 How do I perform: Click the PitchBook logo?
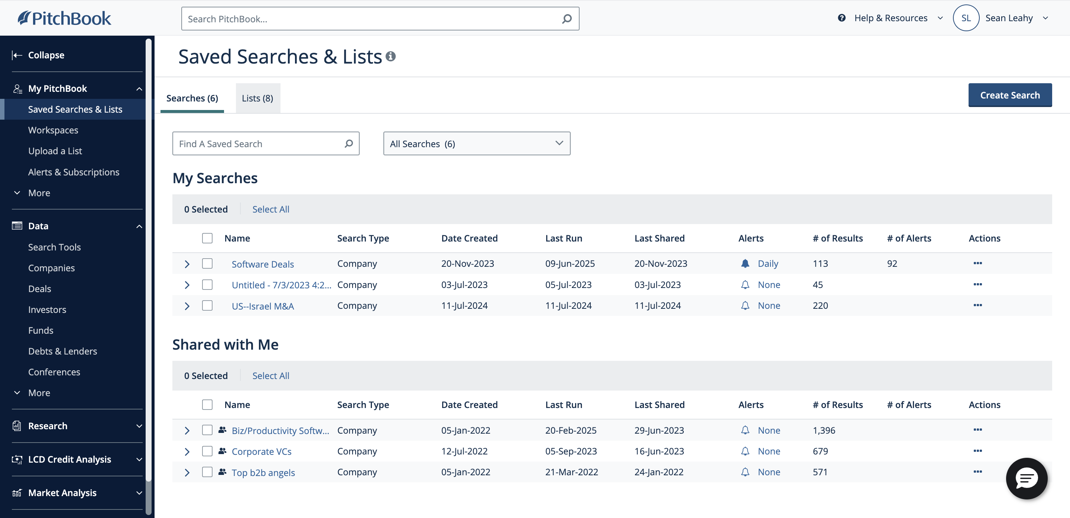pos(64,18)
